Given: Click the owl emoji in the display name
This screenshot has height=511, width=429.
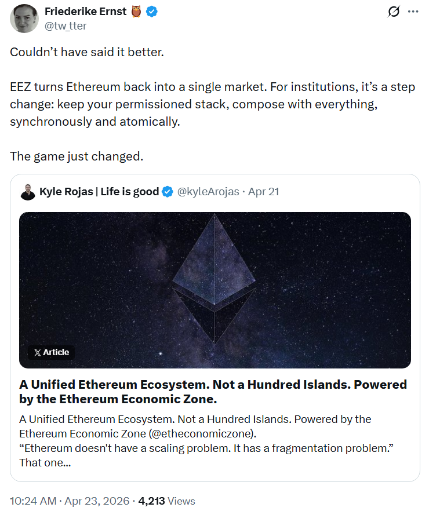Looking at the screenshot, I should [x=134, y=11].
